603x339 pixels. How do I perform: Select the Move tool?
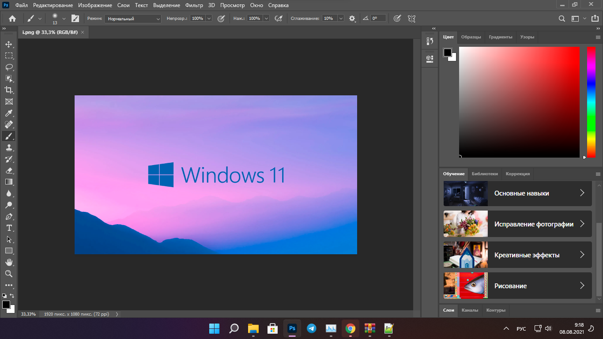[9, 44]
